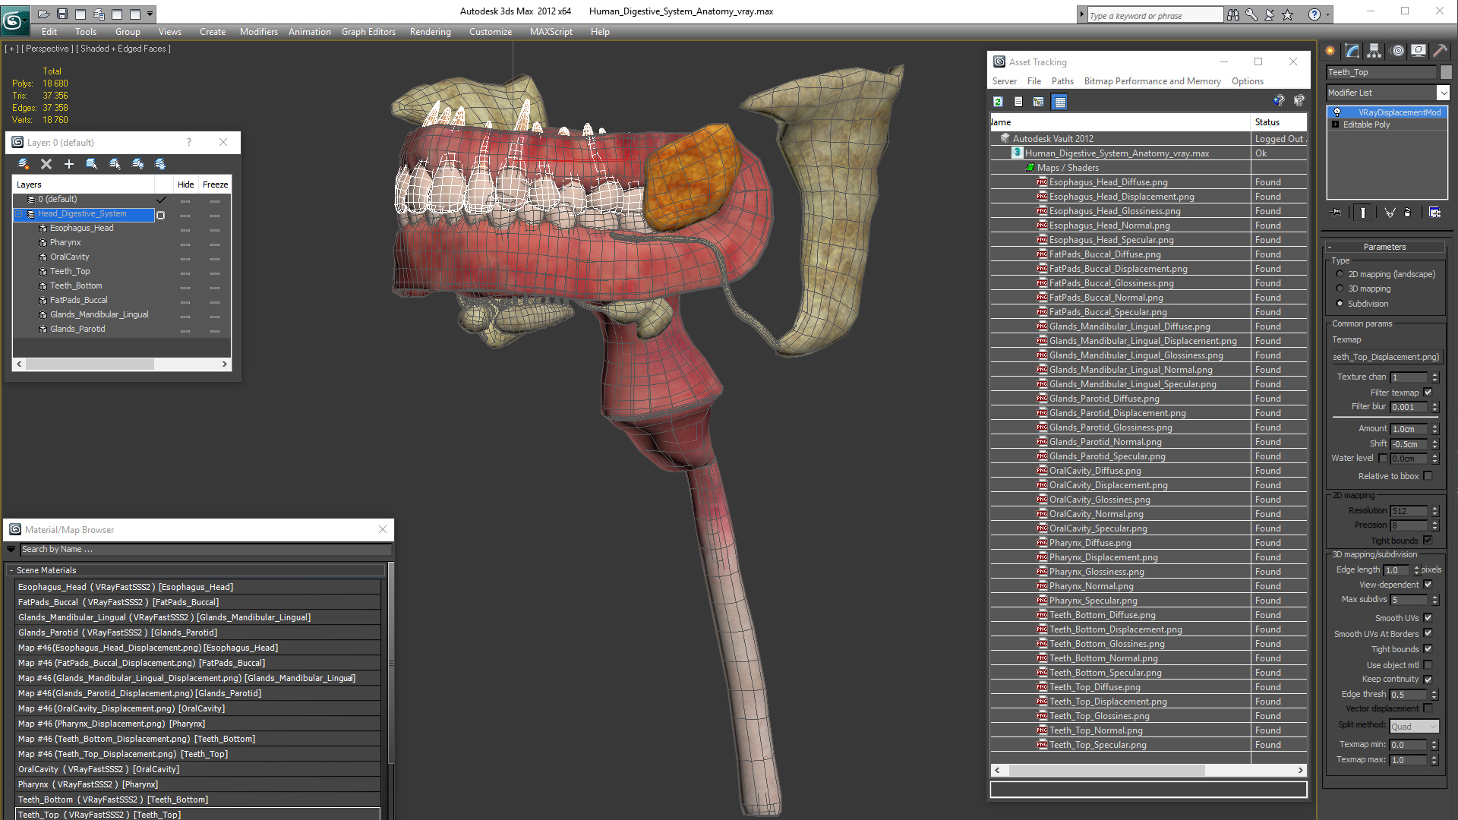This screenshot has width=1458, height=820.
Task: Click Configure Modifier Sets icon
Action: tap(1434, 213)
